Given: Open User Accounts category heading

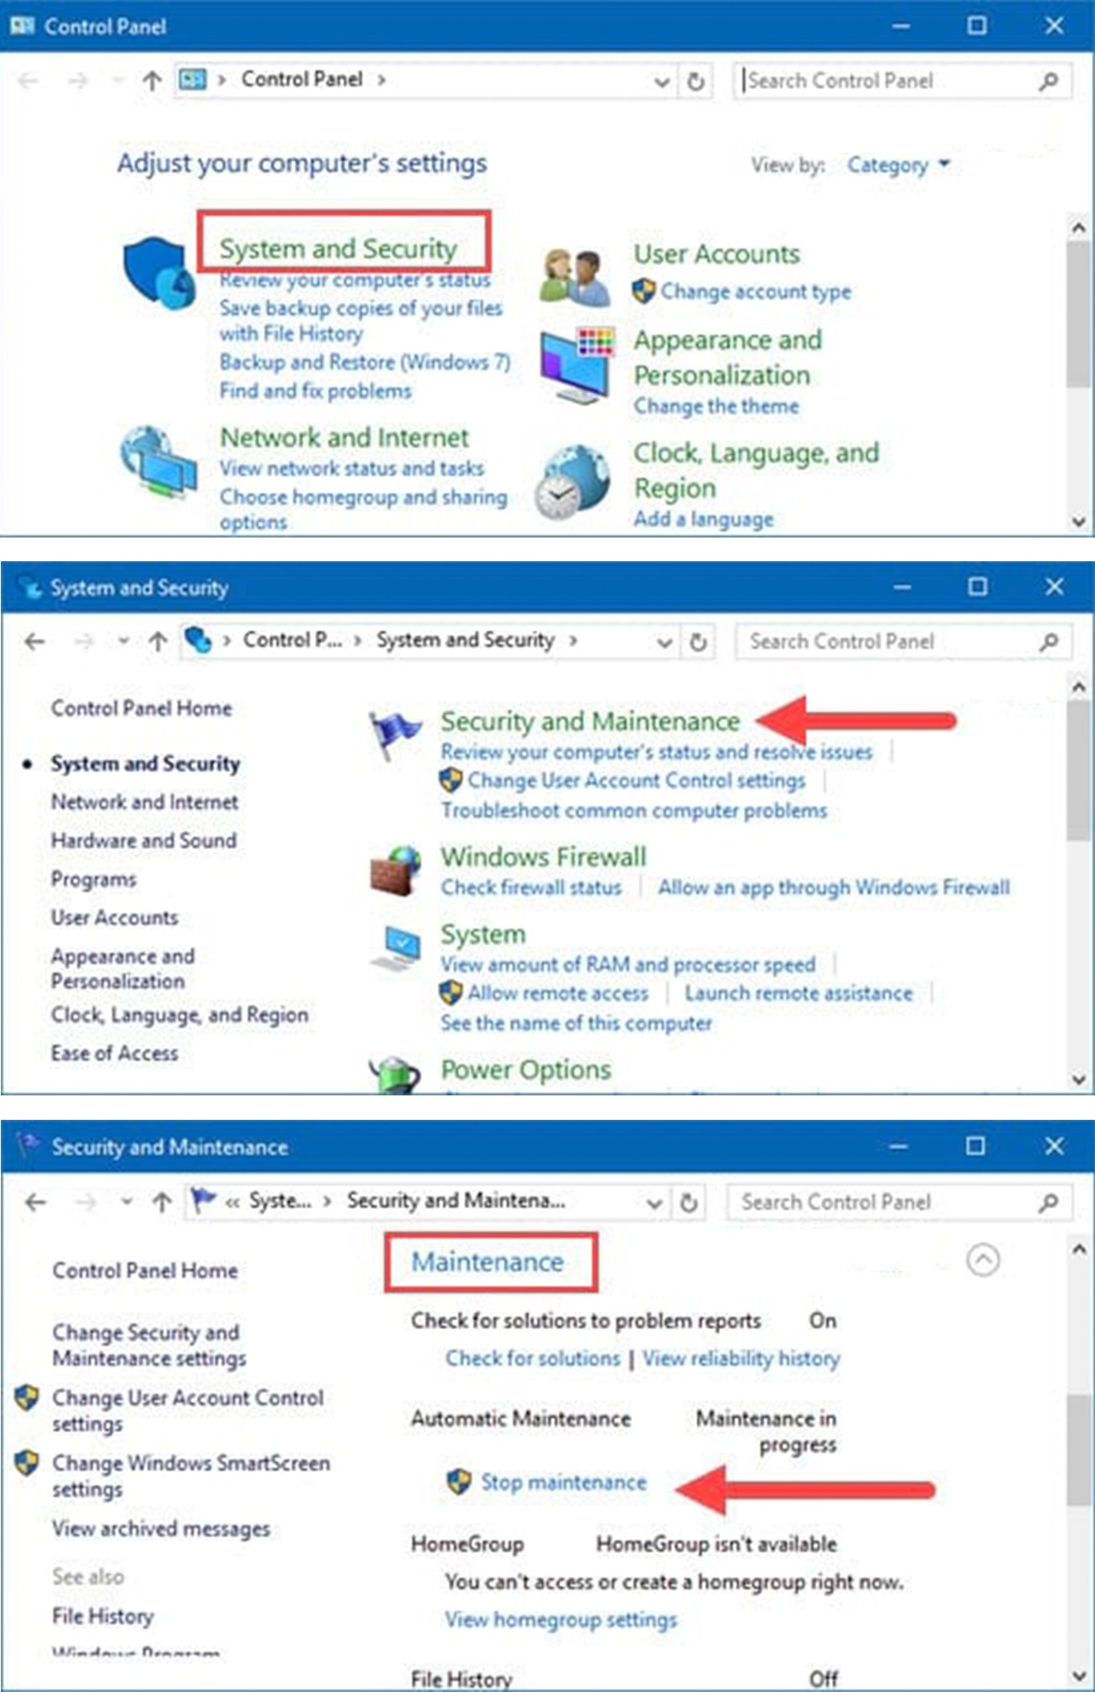Looking at the screenshot, I should (x=717, y=254).
